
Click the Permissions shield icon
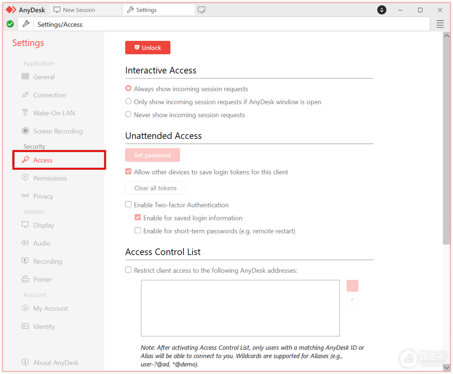[x=25, y=178]
